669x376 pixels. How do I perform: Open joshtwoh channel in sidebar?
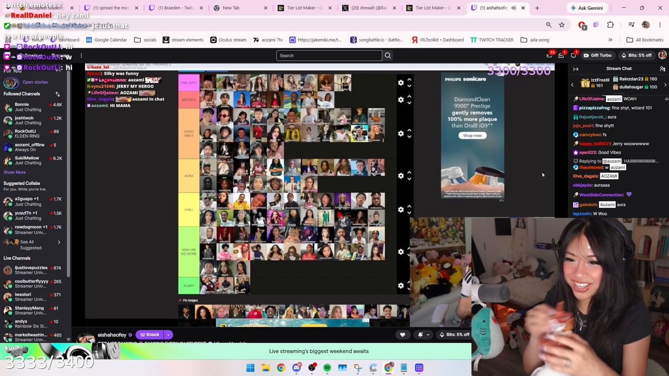pyautogui.click(x=33, y=121)
